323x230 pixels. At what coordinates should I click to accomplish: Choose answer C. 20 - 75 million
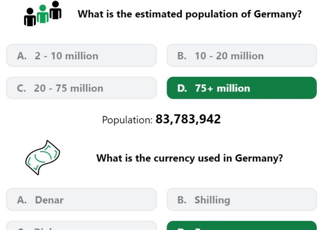click(81, 88)
